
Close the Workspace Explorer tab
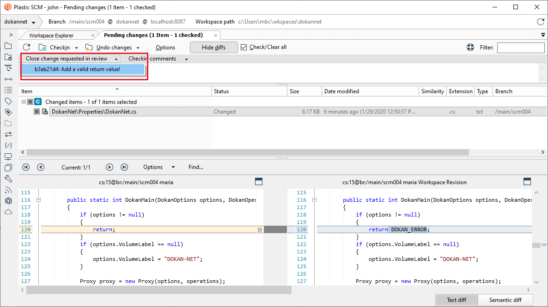tap(93, 35)
